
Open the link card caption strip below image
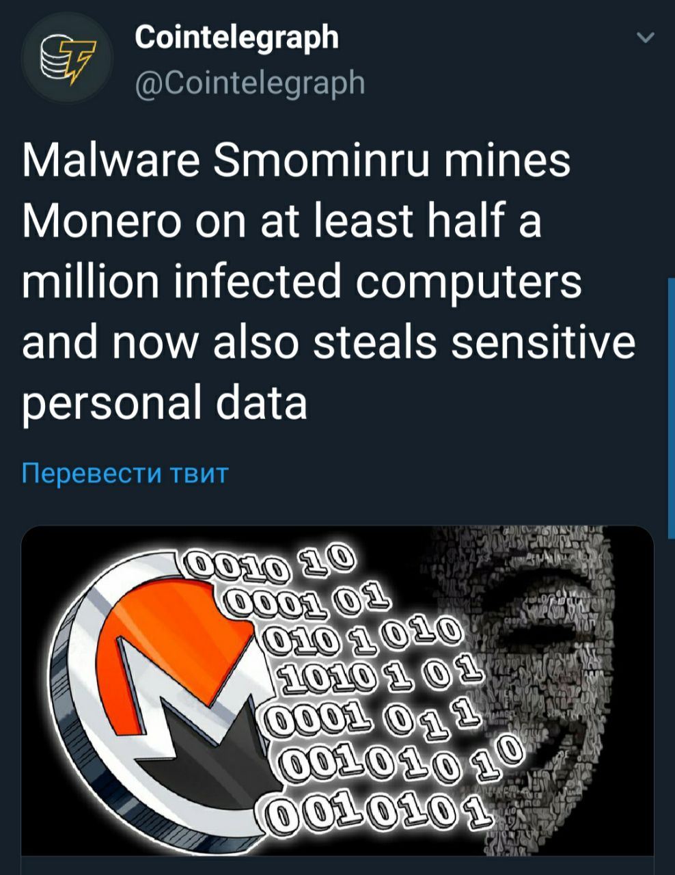click(337, 865)
